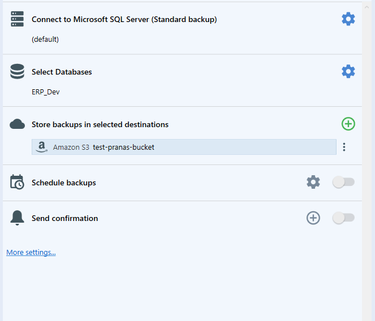Select the Amazon S3 test-pranas-bucket destination
375x321 pixels.
click(184, 147)
